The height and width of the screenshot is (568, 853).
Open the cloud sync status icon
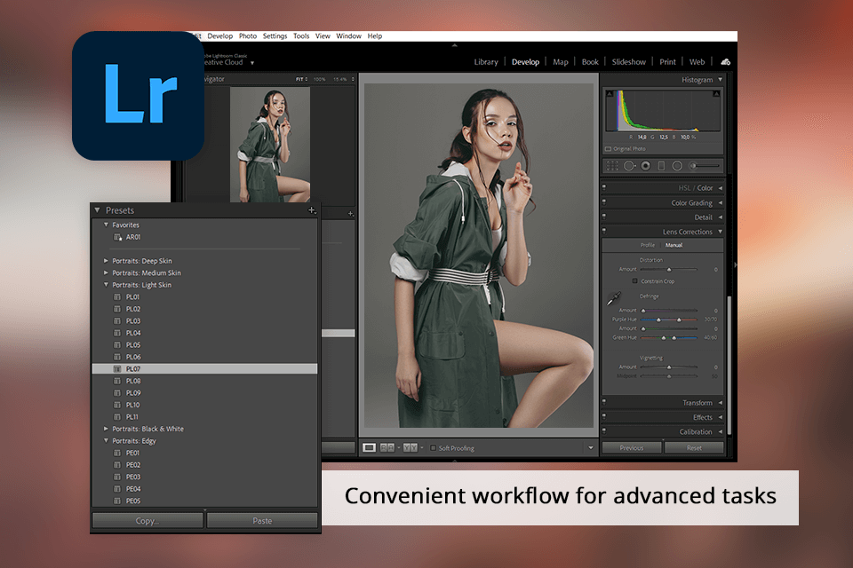725,62
